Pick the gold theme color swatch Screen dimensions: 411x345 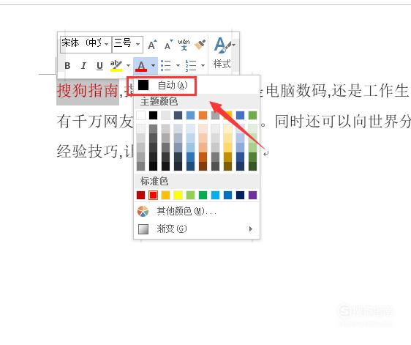pyautogui.click(x=227, y=115)
